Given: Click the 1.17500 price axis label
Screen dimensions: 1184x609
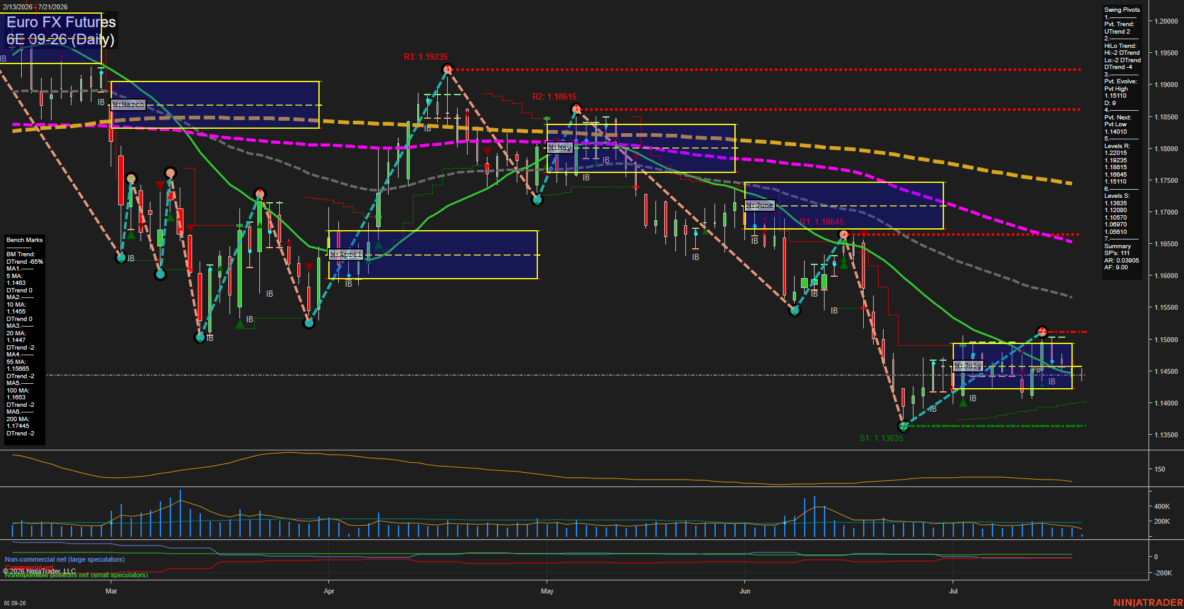Looking at the screenshot, I should [1166, 180].
